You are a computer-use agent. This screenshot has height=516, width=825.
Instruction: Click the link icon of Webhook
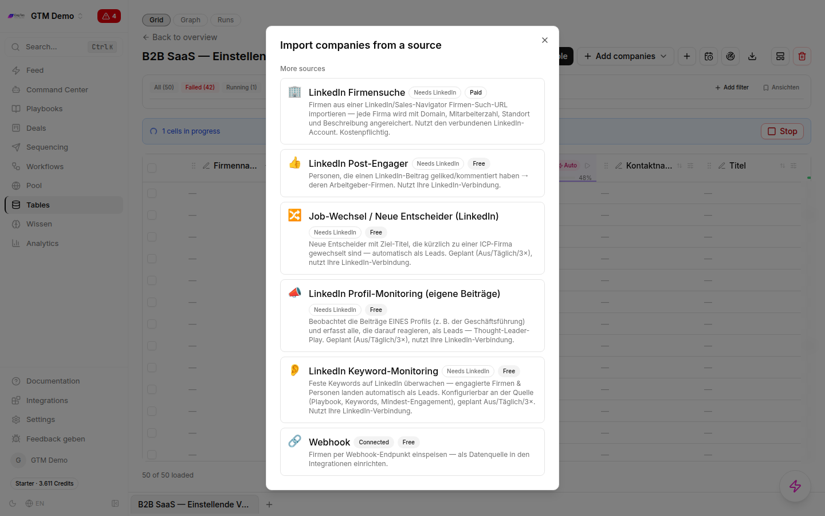(294, 441)
